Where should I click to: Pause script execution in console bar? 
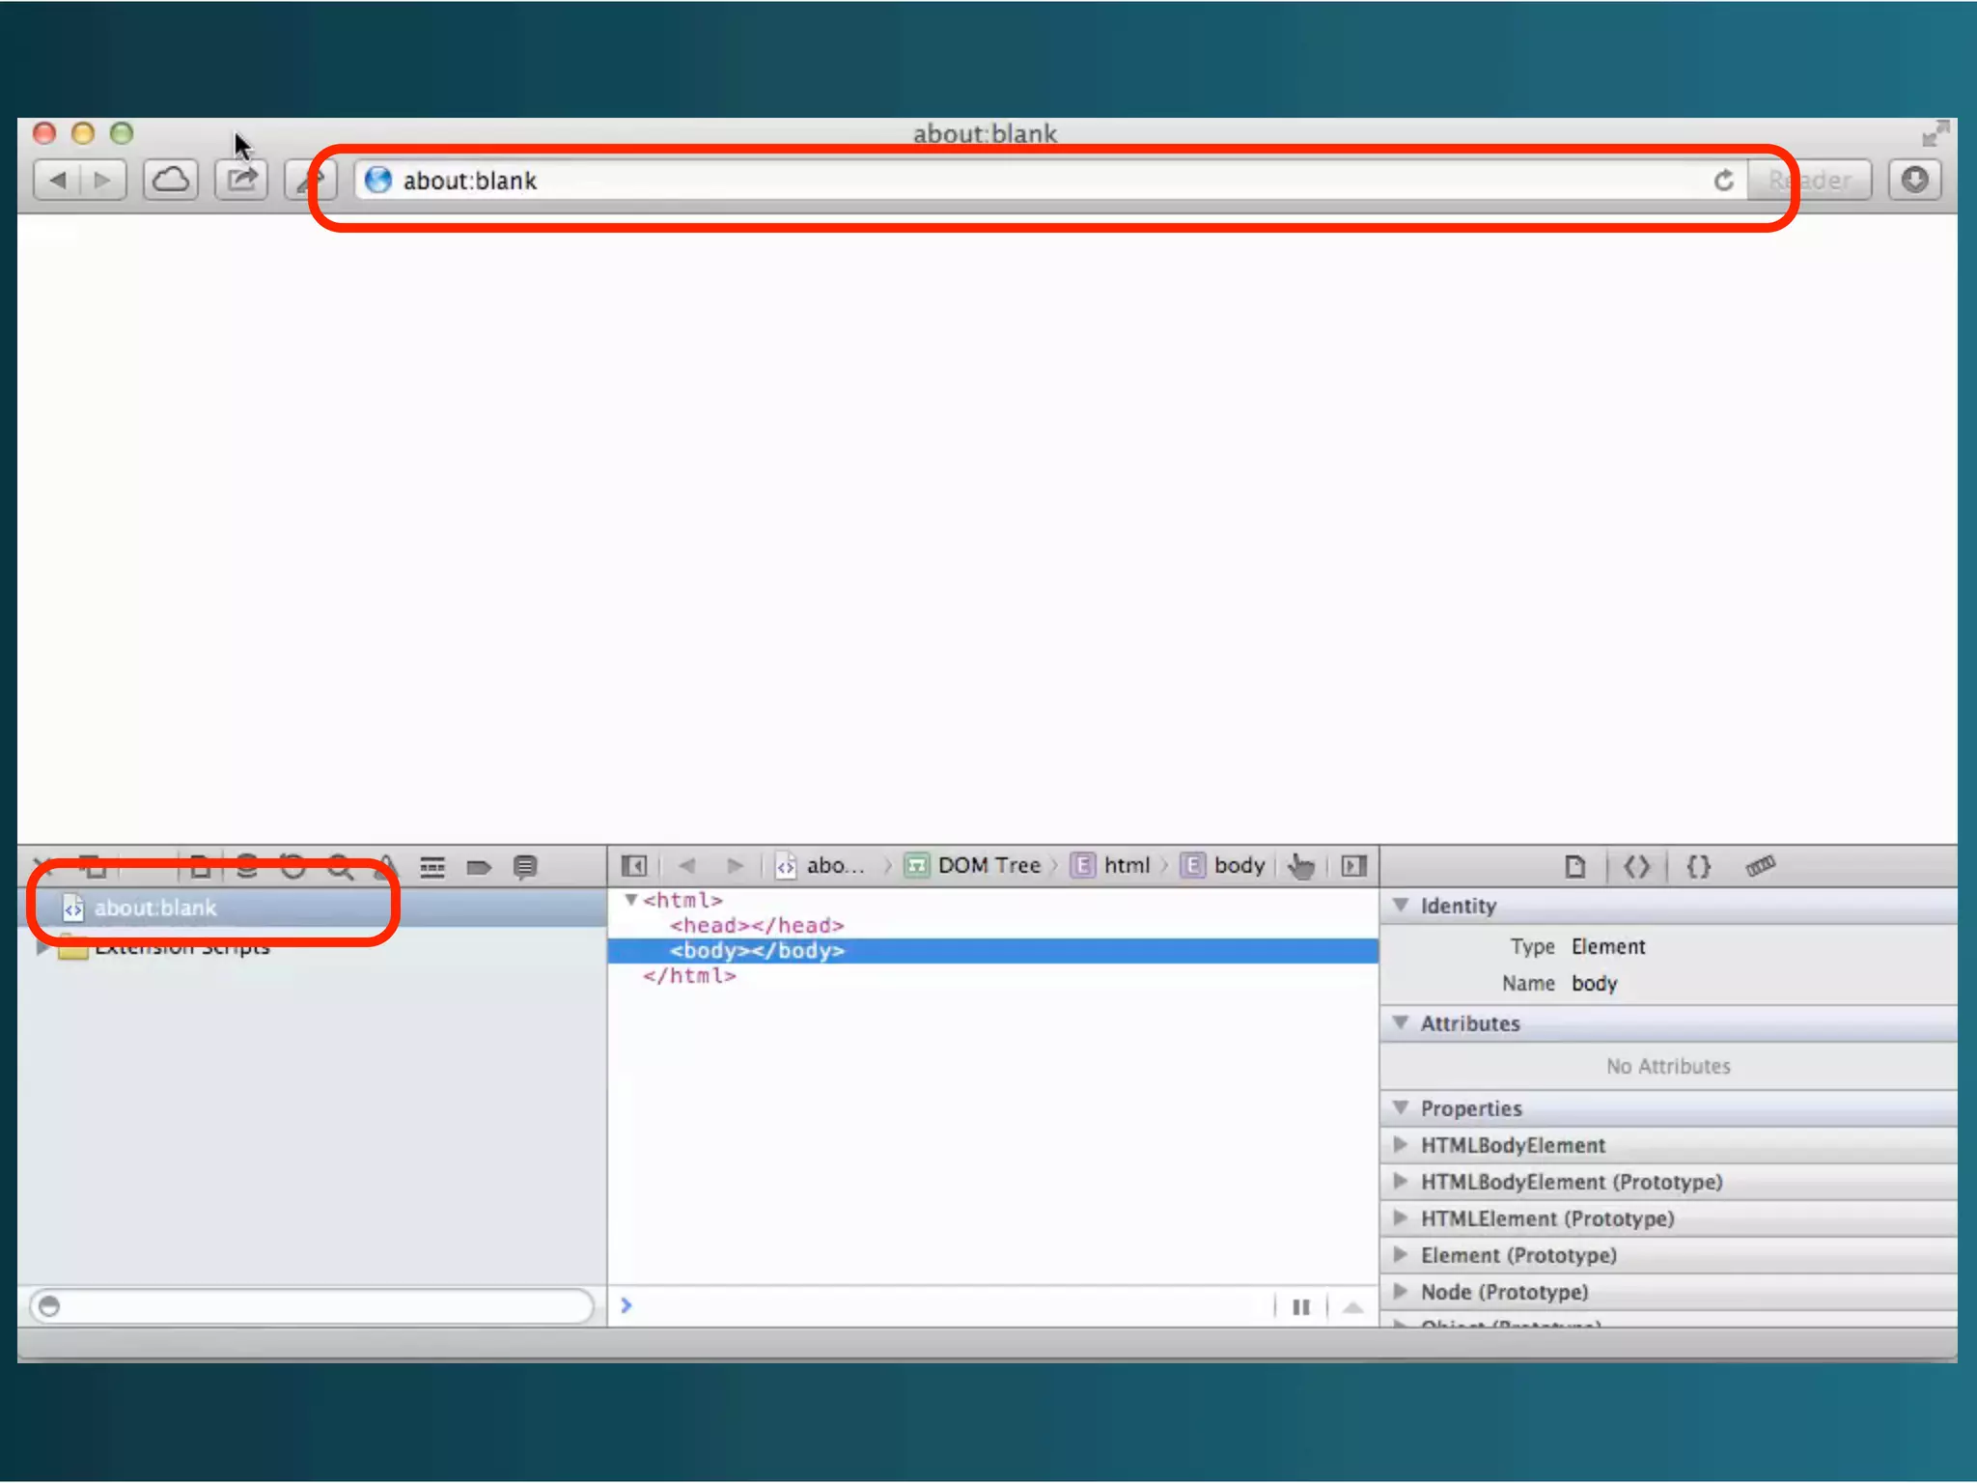(x=1300, y=1307)
